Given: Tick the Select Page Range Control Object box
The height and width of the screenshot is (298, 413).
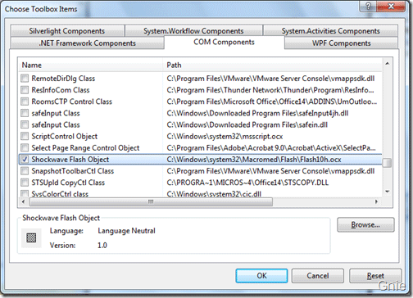Looking at the screenshot, I should 25,147.
